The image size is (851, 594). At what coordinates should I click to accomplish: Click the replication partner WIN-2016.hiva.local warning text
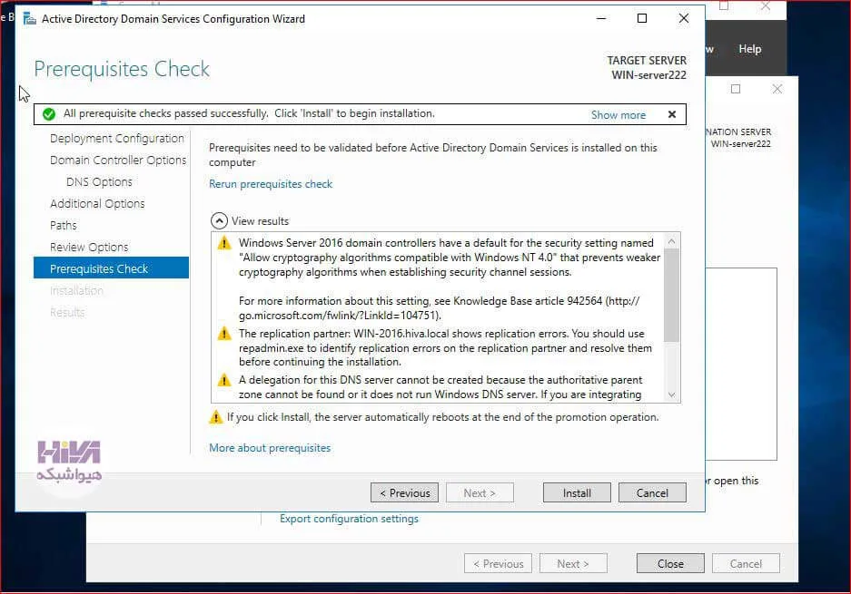click(x=446, y=348)
